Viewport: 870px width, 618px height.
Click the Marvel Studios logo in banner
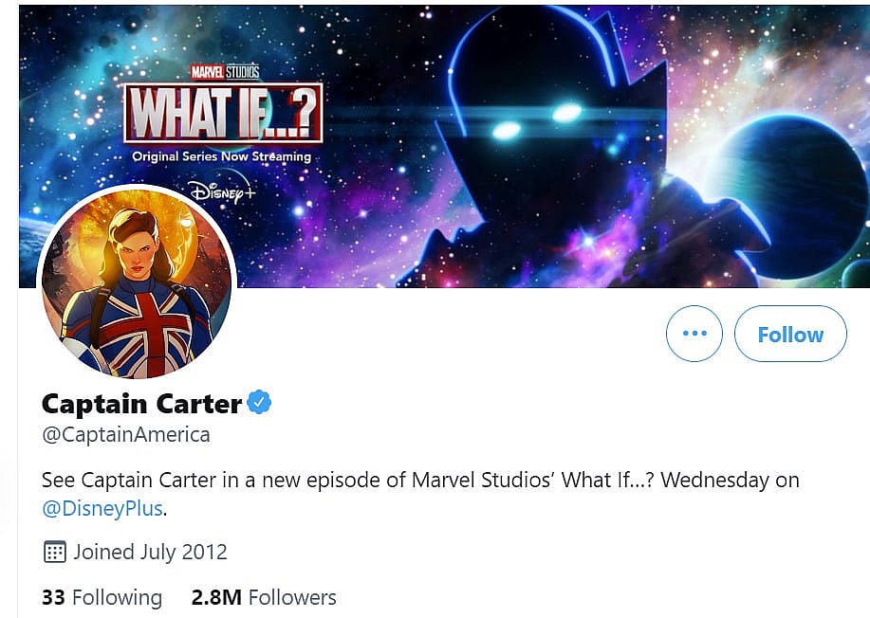pyautogui.click(x=225, y=72)
